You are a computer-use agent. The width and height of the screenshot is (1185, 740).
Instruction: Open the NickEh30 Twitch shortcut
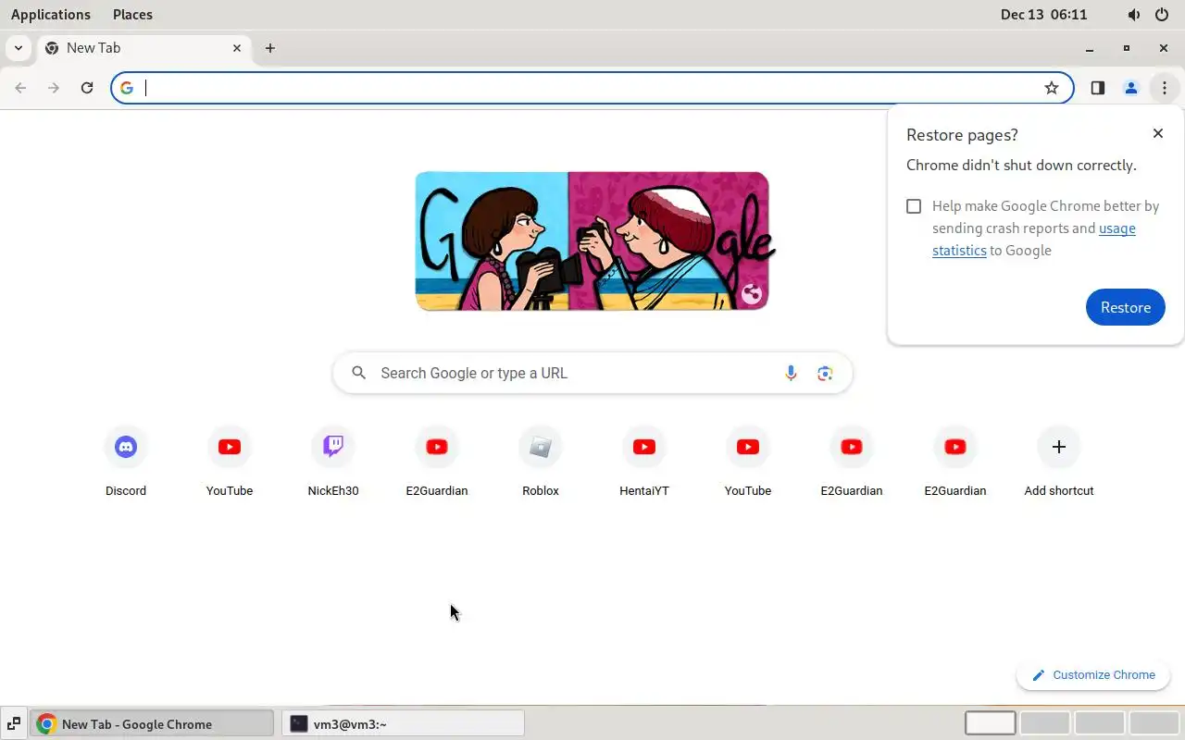pyautogui.click(x=333, y=462)
